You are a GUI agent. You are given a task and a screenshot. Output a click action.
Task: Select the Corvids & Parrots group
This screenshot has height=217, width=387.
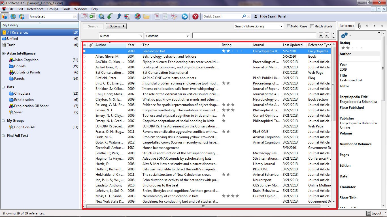(x=27, y=72)
